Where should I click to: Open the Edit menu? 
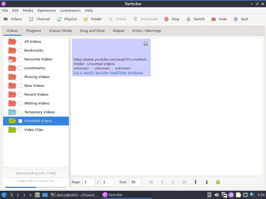click(15, 10)
